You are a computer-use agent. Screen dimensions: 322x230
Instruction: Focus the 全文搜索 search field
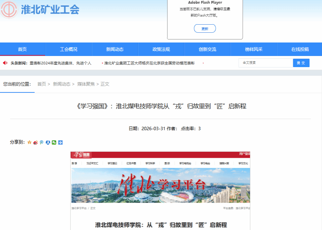coord(265,63)
